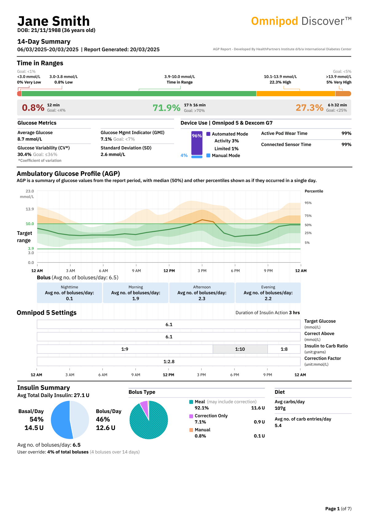Screen dimensions: 369x522
Task: Click the AGP Report developer credit line
Action: pos(282,49)
